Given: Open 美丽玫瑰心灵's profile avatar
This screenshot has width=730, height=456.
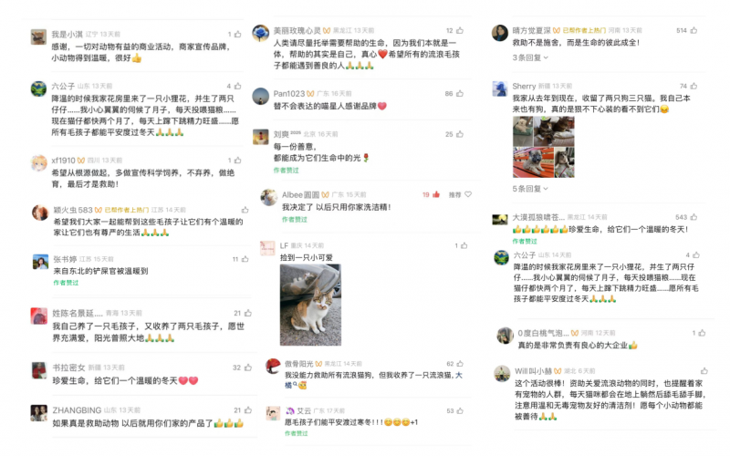Looking at the screenshot, I should 261,33.
